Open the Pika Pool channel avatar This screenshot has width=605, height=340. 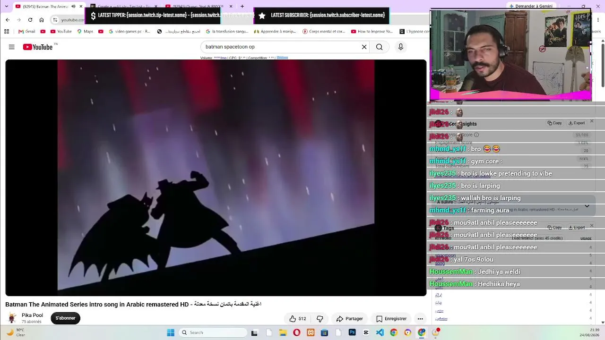pyautogui.click(x=12, y=318)
